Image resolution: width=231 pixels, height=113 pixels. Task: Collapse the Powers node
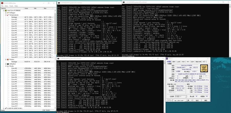coord(6,59)
